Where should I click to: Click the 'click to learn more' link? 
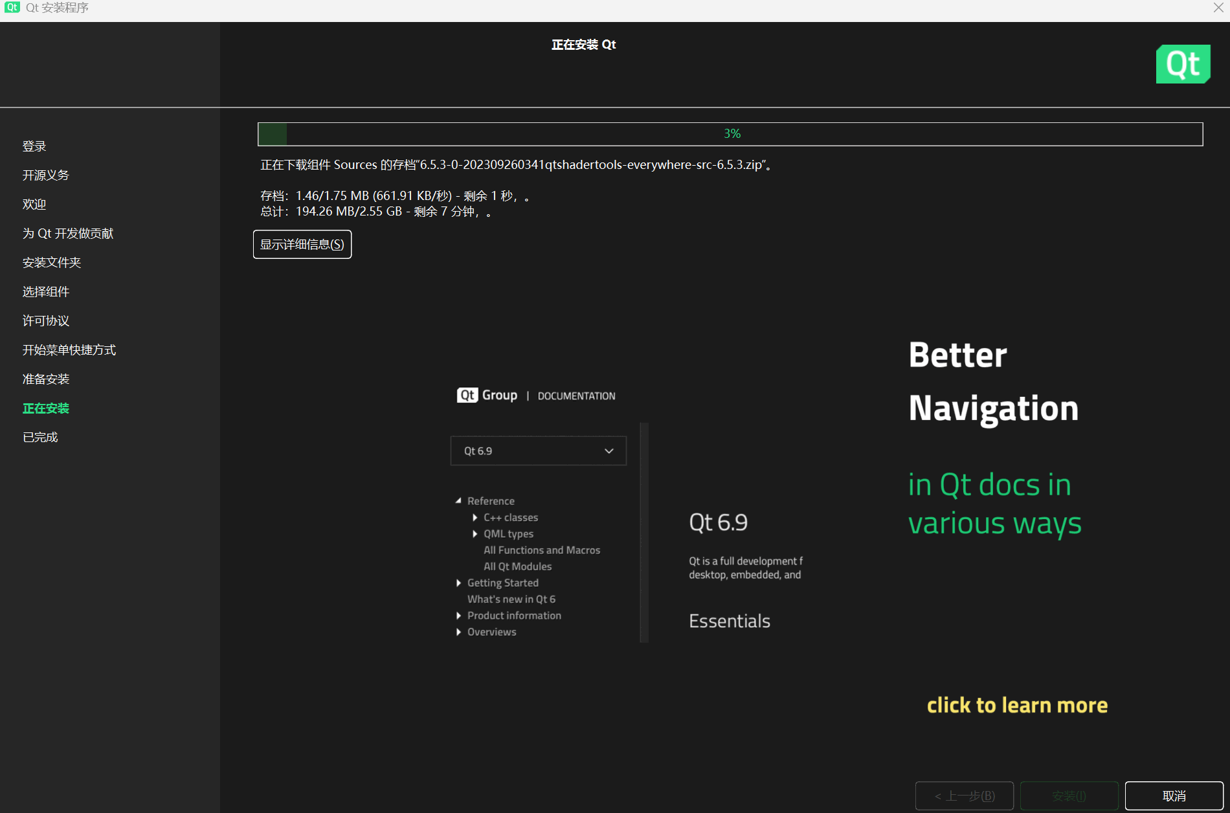point(1017,705)
